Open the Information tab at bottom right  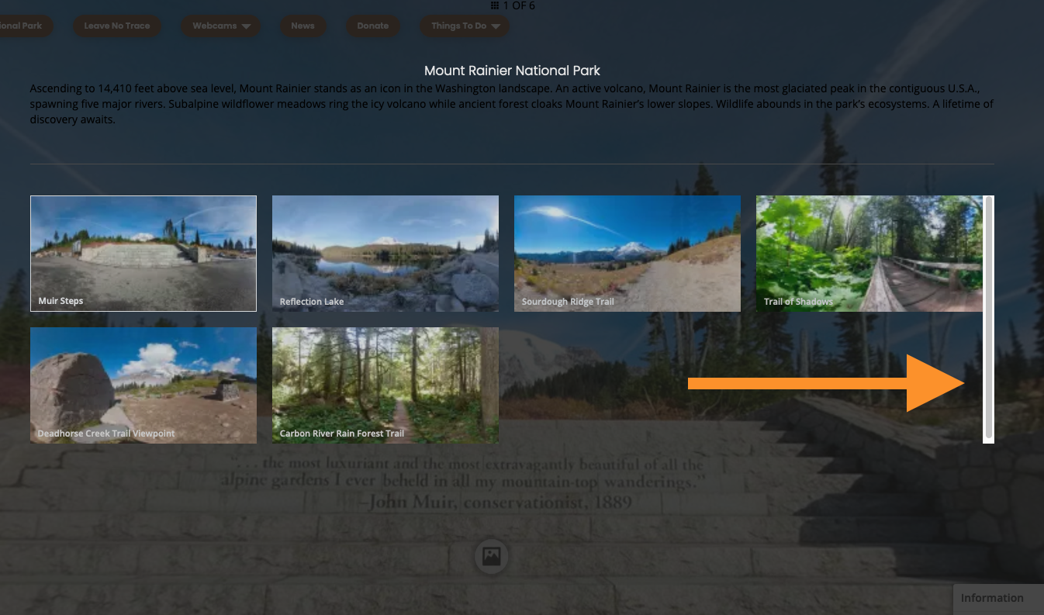[998, 599]
